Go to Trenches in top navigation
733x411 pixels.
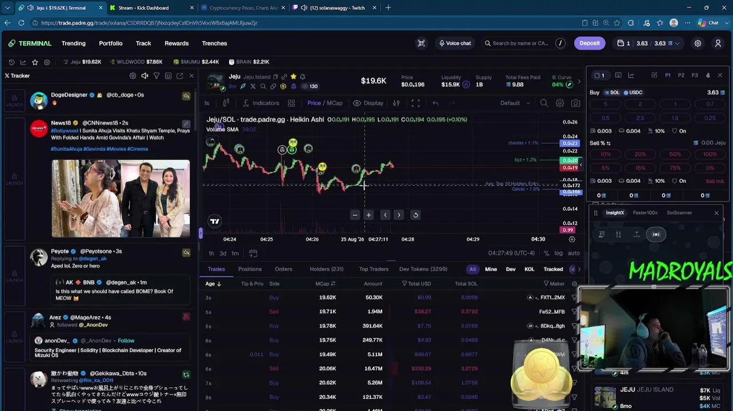point(214,43)
